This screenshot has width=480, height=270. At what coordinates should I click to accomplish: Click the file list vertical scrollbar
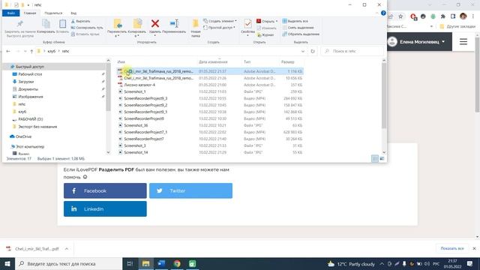(x=384, y=95)
